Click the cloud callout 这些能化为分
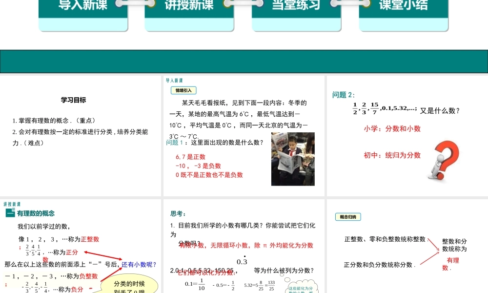The width and height of the screenshot is (488, 293). click(x=301, y=286)
